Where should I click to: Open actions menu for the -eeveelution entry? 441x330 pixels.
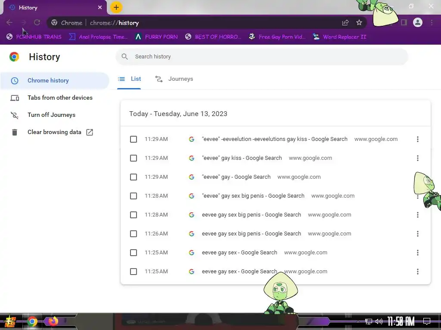(418, 139)
